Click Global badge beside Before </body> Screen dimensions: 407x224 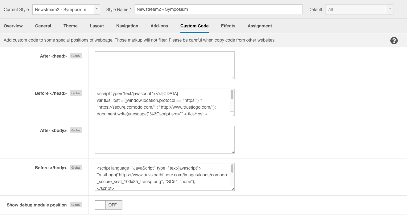[76, 168]
